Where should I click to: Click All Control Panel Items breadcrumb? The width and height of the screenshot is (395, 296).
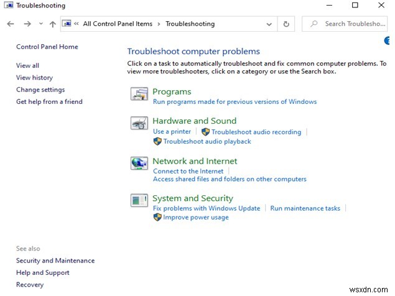(118, 24)
